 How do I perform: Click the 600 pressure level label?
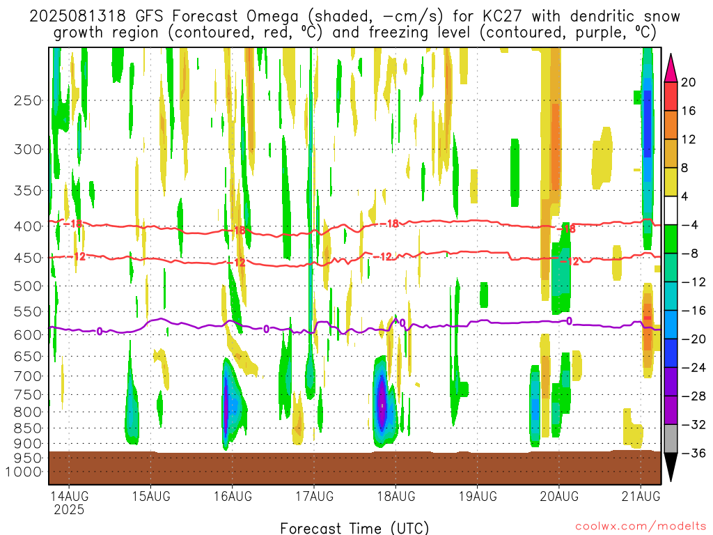(x=28, y=335)
